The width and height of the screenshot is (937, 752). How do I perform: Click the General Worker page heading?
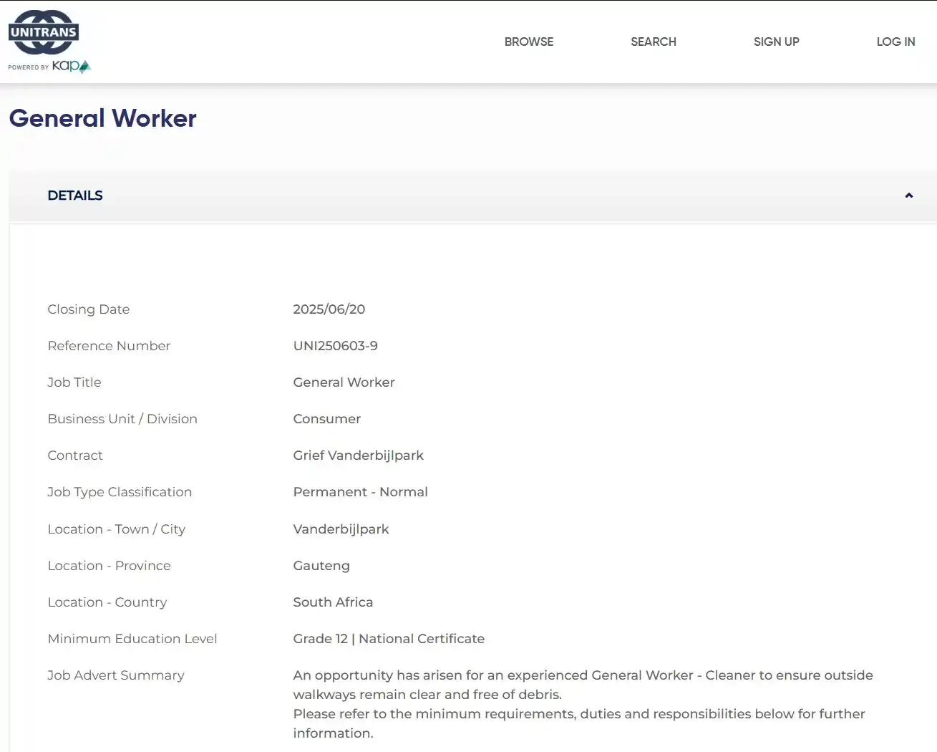(x=102, y=118)
